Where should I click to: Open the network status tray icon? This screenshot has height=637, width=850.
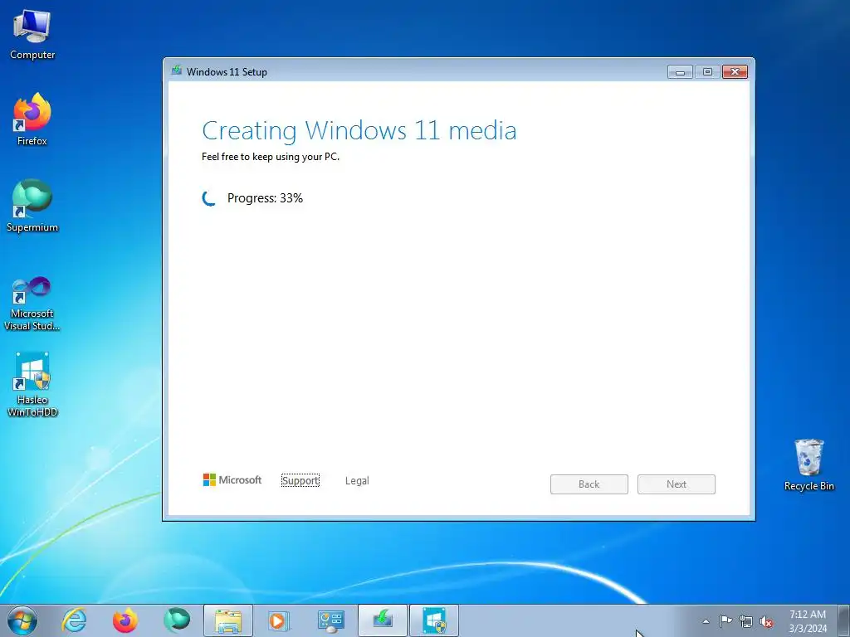(746, 621)
